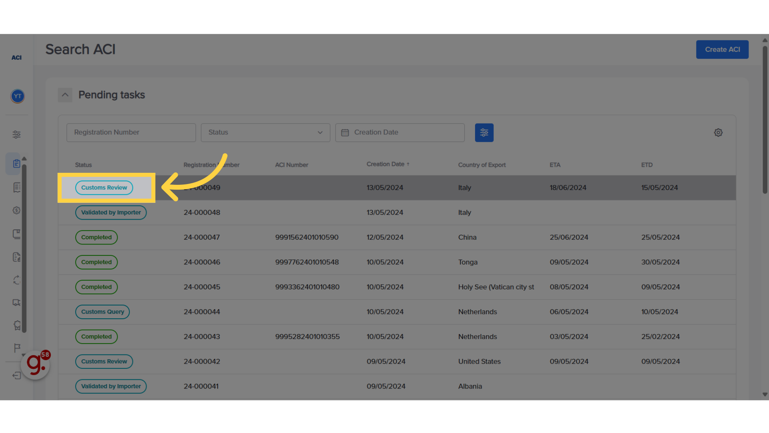The image size is (769, 433).
Task: Click the certificate badge icon in sidebar
Action: pyautogui.click(x=16, y=325)
